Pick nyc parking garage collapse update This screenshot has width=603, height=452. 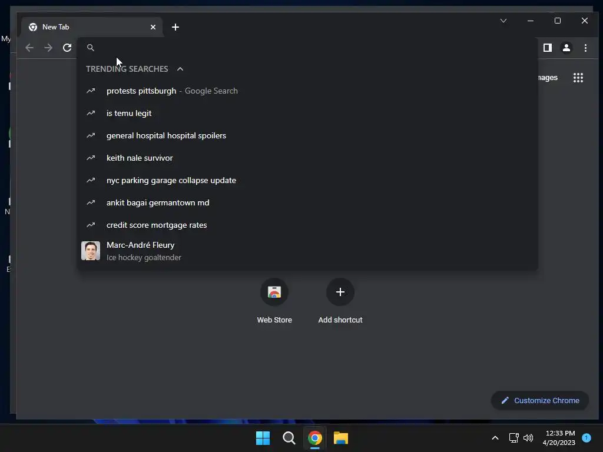(x=307, y=180)
